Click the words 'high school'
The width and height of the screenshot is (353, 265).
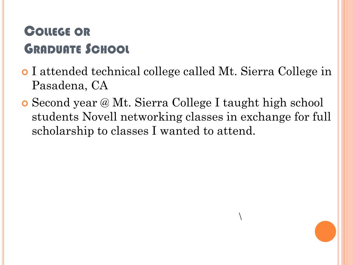tap(293, 102)
